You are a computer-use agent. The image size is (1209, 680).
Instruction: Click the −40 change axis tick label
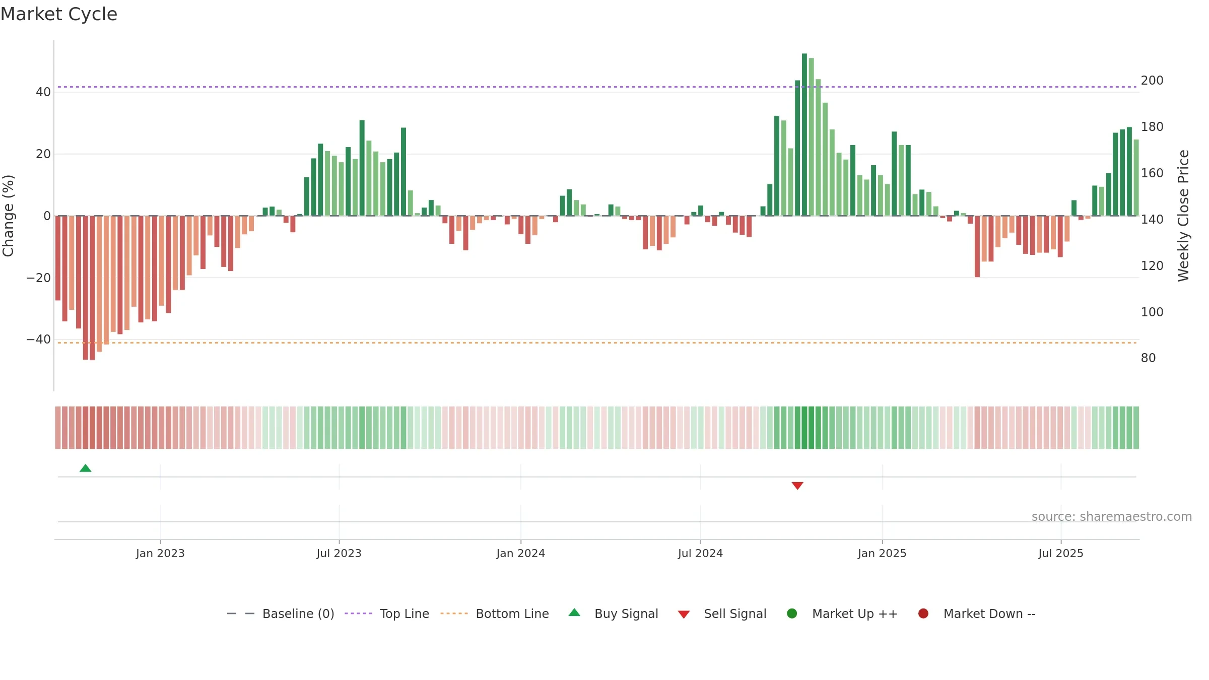pyautogui.click(x=39, y=339)
